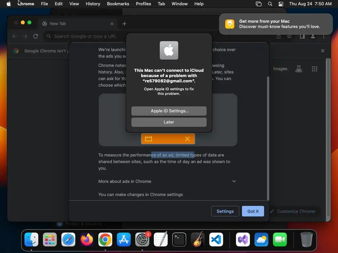This screenshot has height=253, width=338.
Task: Open the Help menu
Action: tap(199, 4)
